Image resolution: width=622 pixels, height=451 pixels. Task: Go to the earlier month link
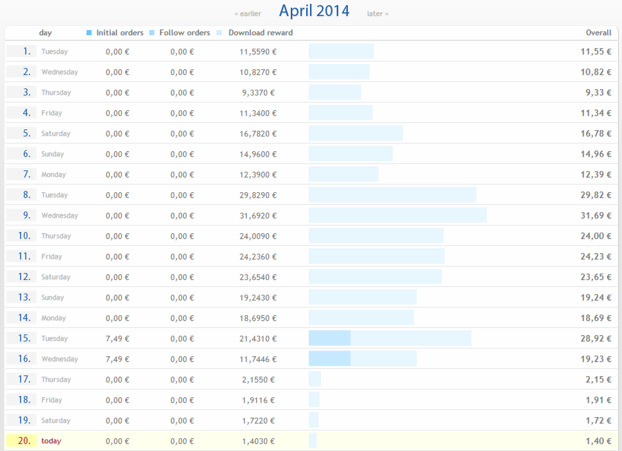(x=248, y=13)
